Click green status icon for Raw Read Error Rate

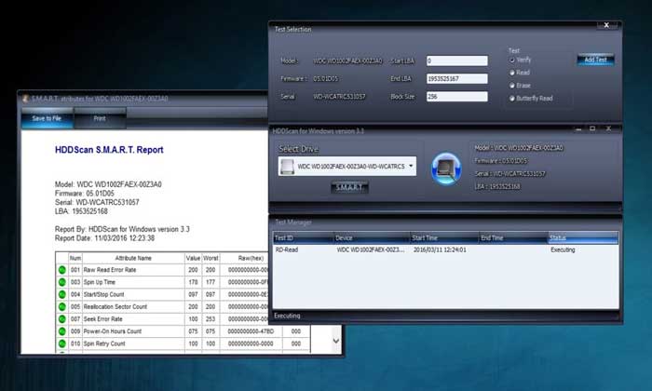coord(61,269)
